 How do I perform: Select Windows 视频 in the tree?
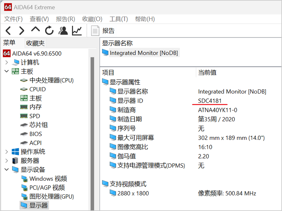(x=48, y=179)
